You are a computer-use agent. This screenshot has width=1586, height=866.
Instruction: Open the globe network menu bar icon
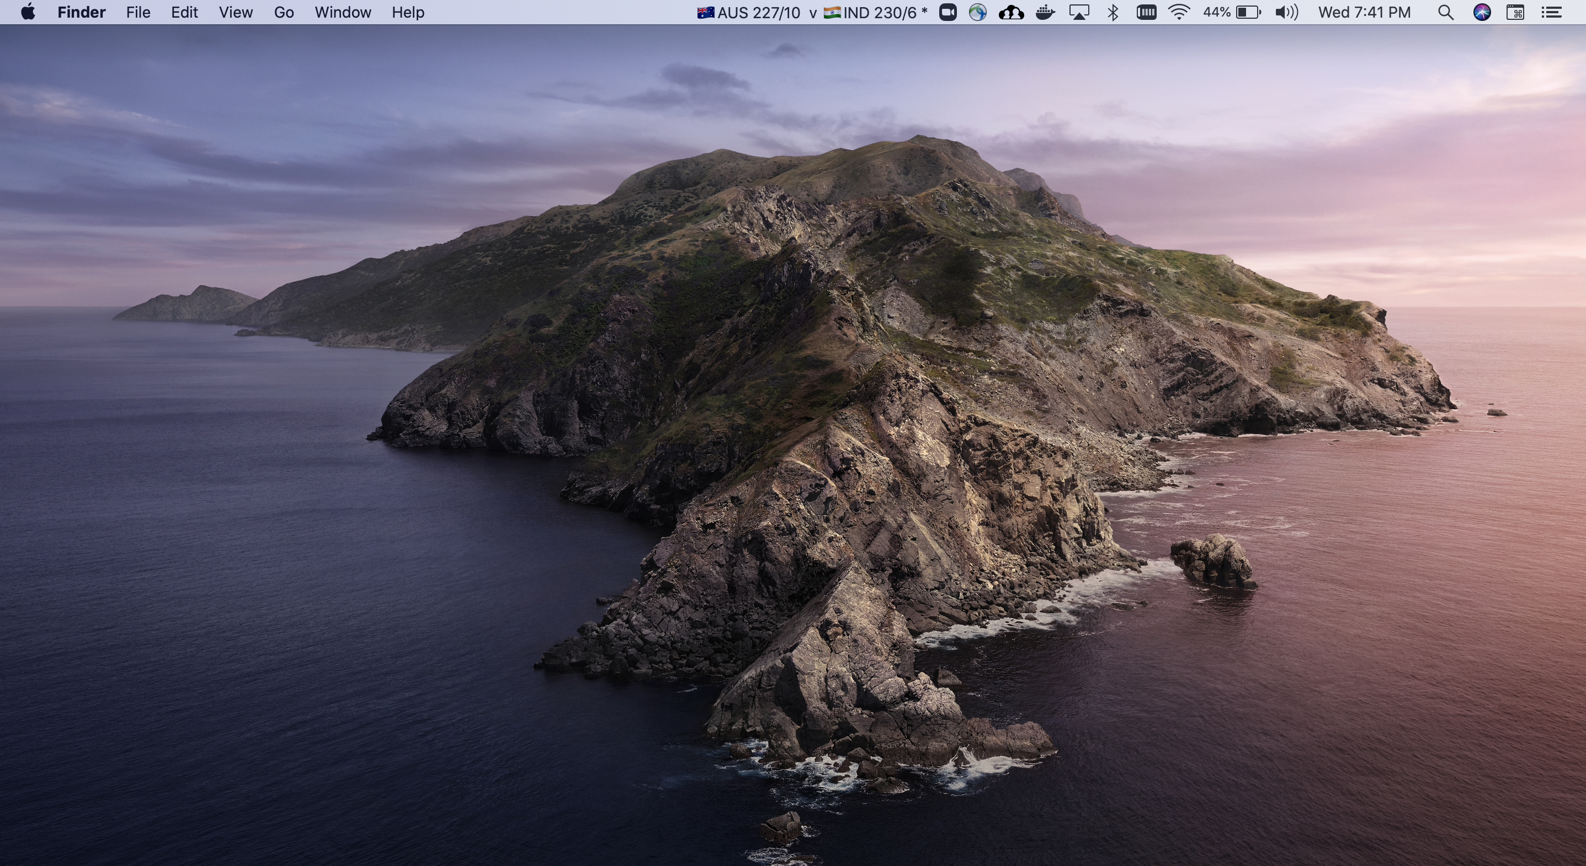977,12
